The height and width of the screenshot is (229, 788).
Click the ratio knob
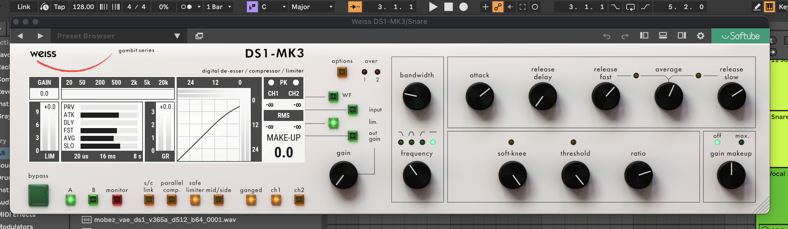pos(638,175)
